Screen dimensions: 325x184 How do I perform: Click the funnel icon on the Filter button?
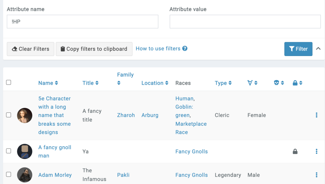tap(292, 49)
